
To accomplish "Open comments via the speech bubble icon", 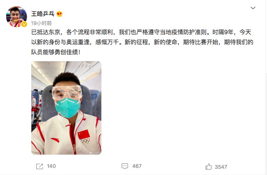I will coord(125,166).
